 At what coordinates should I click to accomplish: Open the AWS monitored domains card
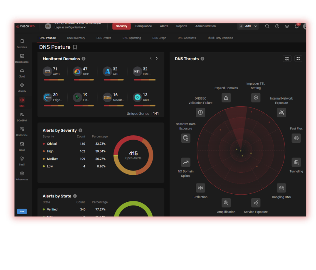pos(53,74)
